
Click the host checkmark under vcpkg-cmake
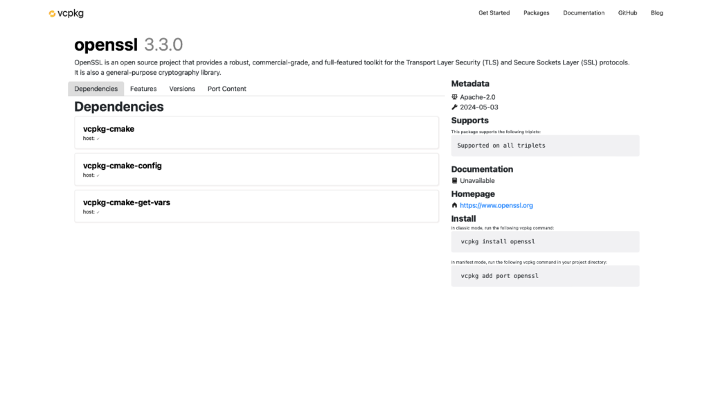tap(98, 139)
